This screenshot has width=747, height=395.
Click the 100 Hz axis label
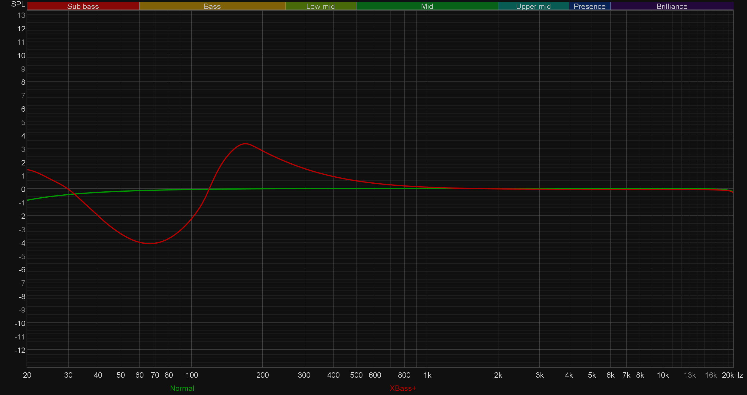tap(192, 375)
